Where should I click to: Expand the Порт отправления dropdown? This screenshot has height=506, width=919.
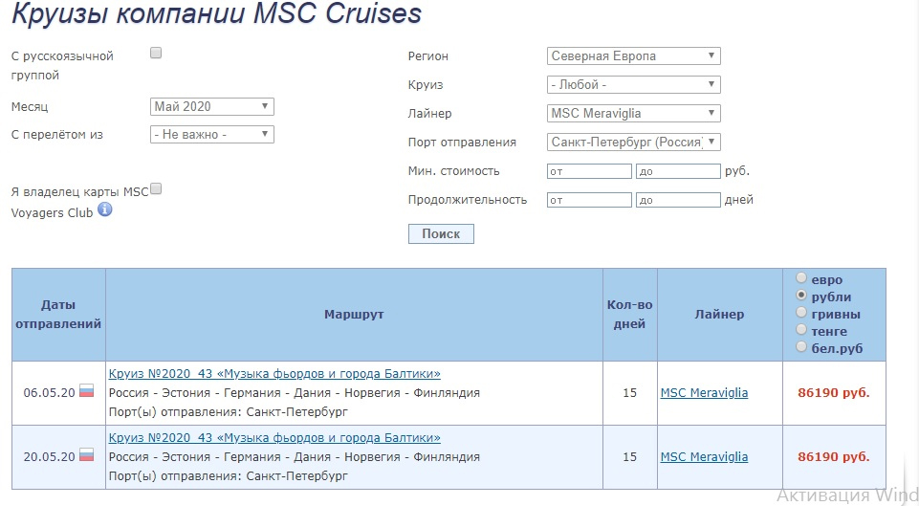(x=633, y=142)
